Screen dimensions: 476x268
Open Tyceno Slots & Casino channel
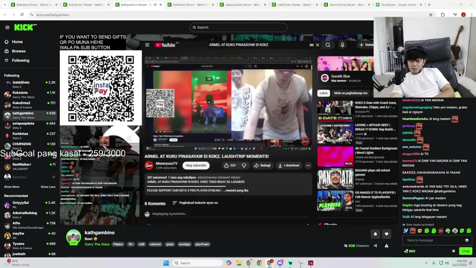tap(30, 246)
